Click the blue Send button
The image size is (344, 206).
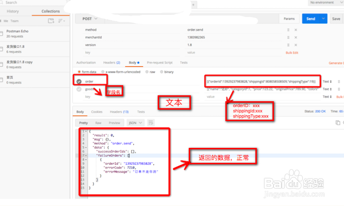pyautogui.click(x=311, y=18)
